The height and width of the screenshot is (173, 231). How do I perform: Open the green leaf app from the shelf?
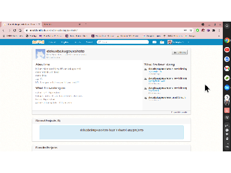(x=227, y=78)
